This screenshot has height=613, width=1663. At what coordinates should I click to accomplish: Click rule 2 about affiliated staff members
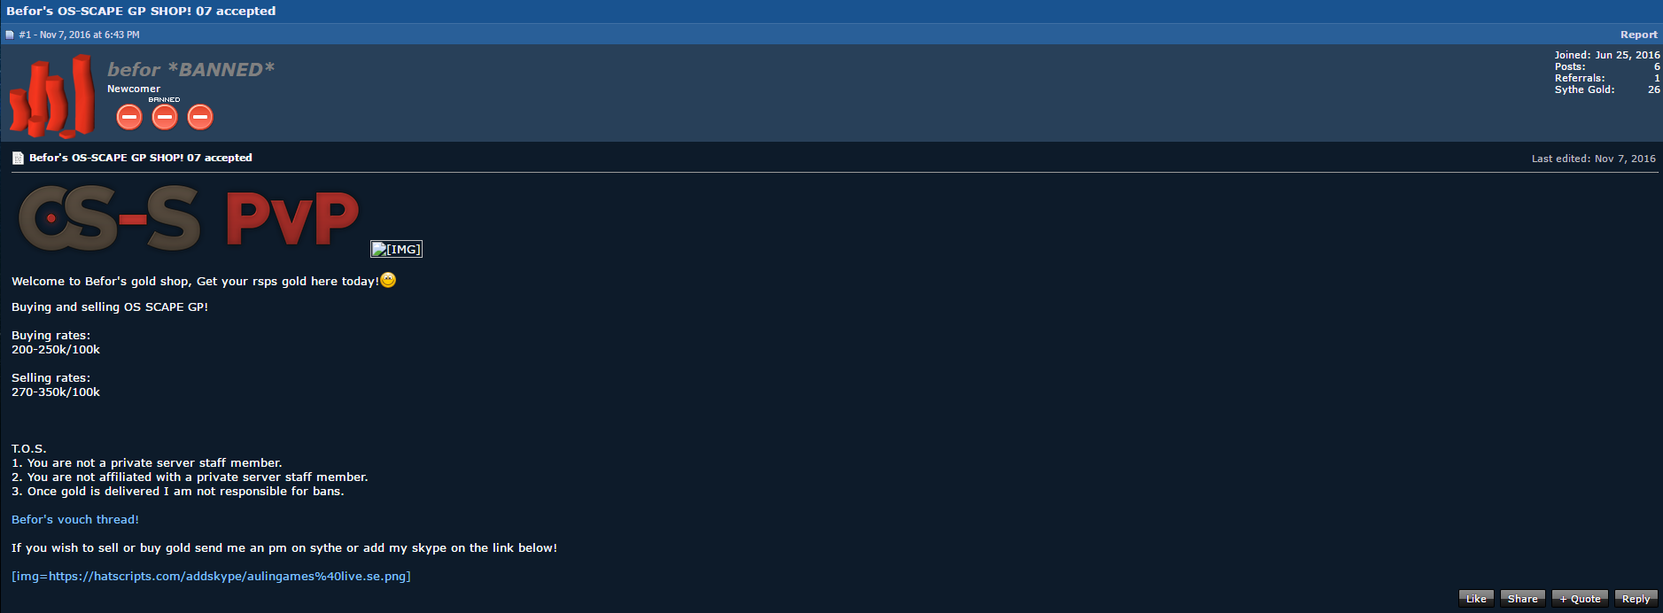click(x=190, y=477)
